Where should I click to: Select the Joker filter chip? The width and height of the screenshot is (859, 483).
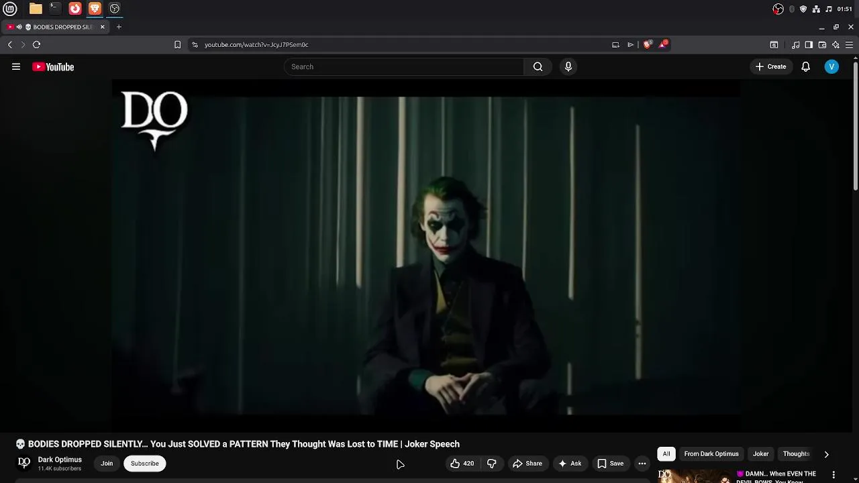760,454
